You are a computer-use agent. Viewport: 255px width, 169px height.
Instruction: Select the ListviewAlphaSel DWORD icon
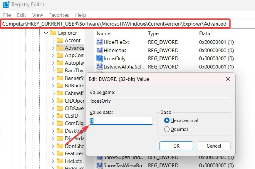point(99,66)
